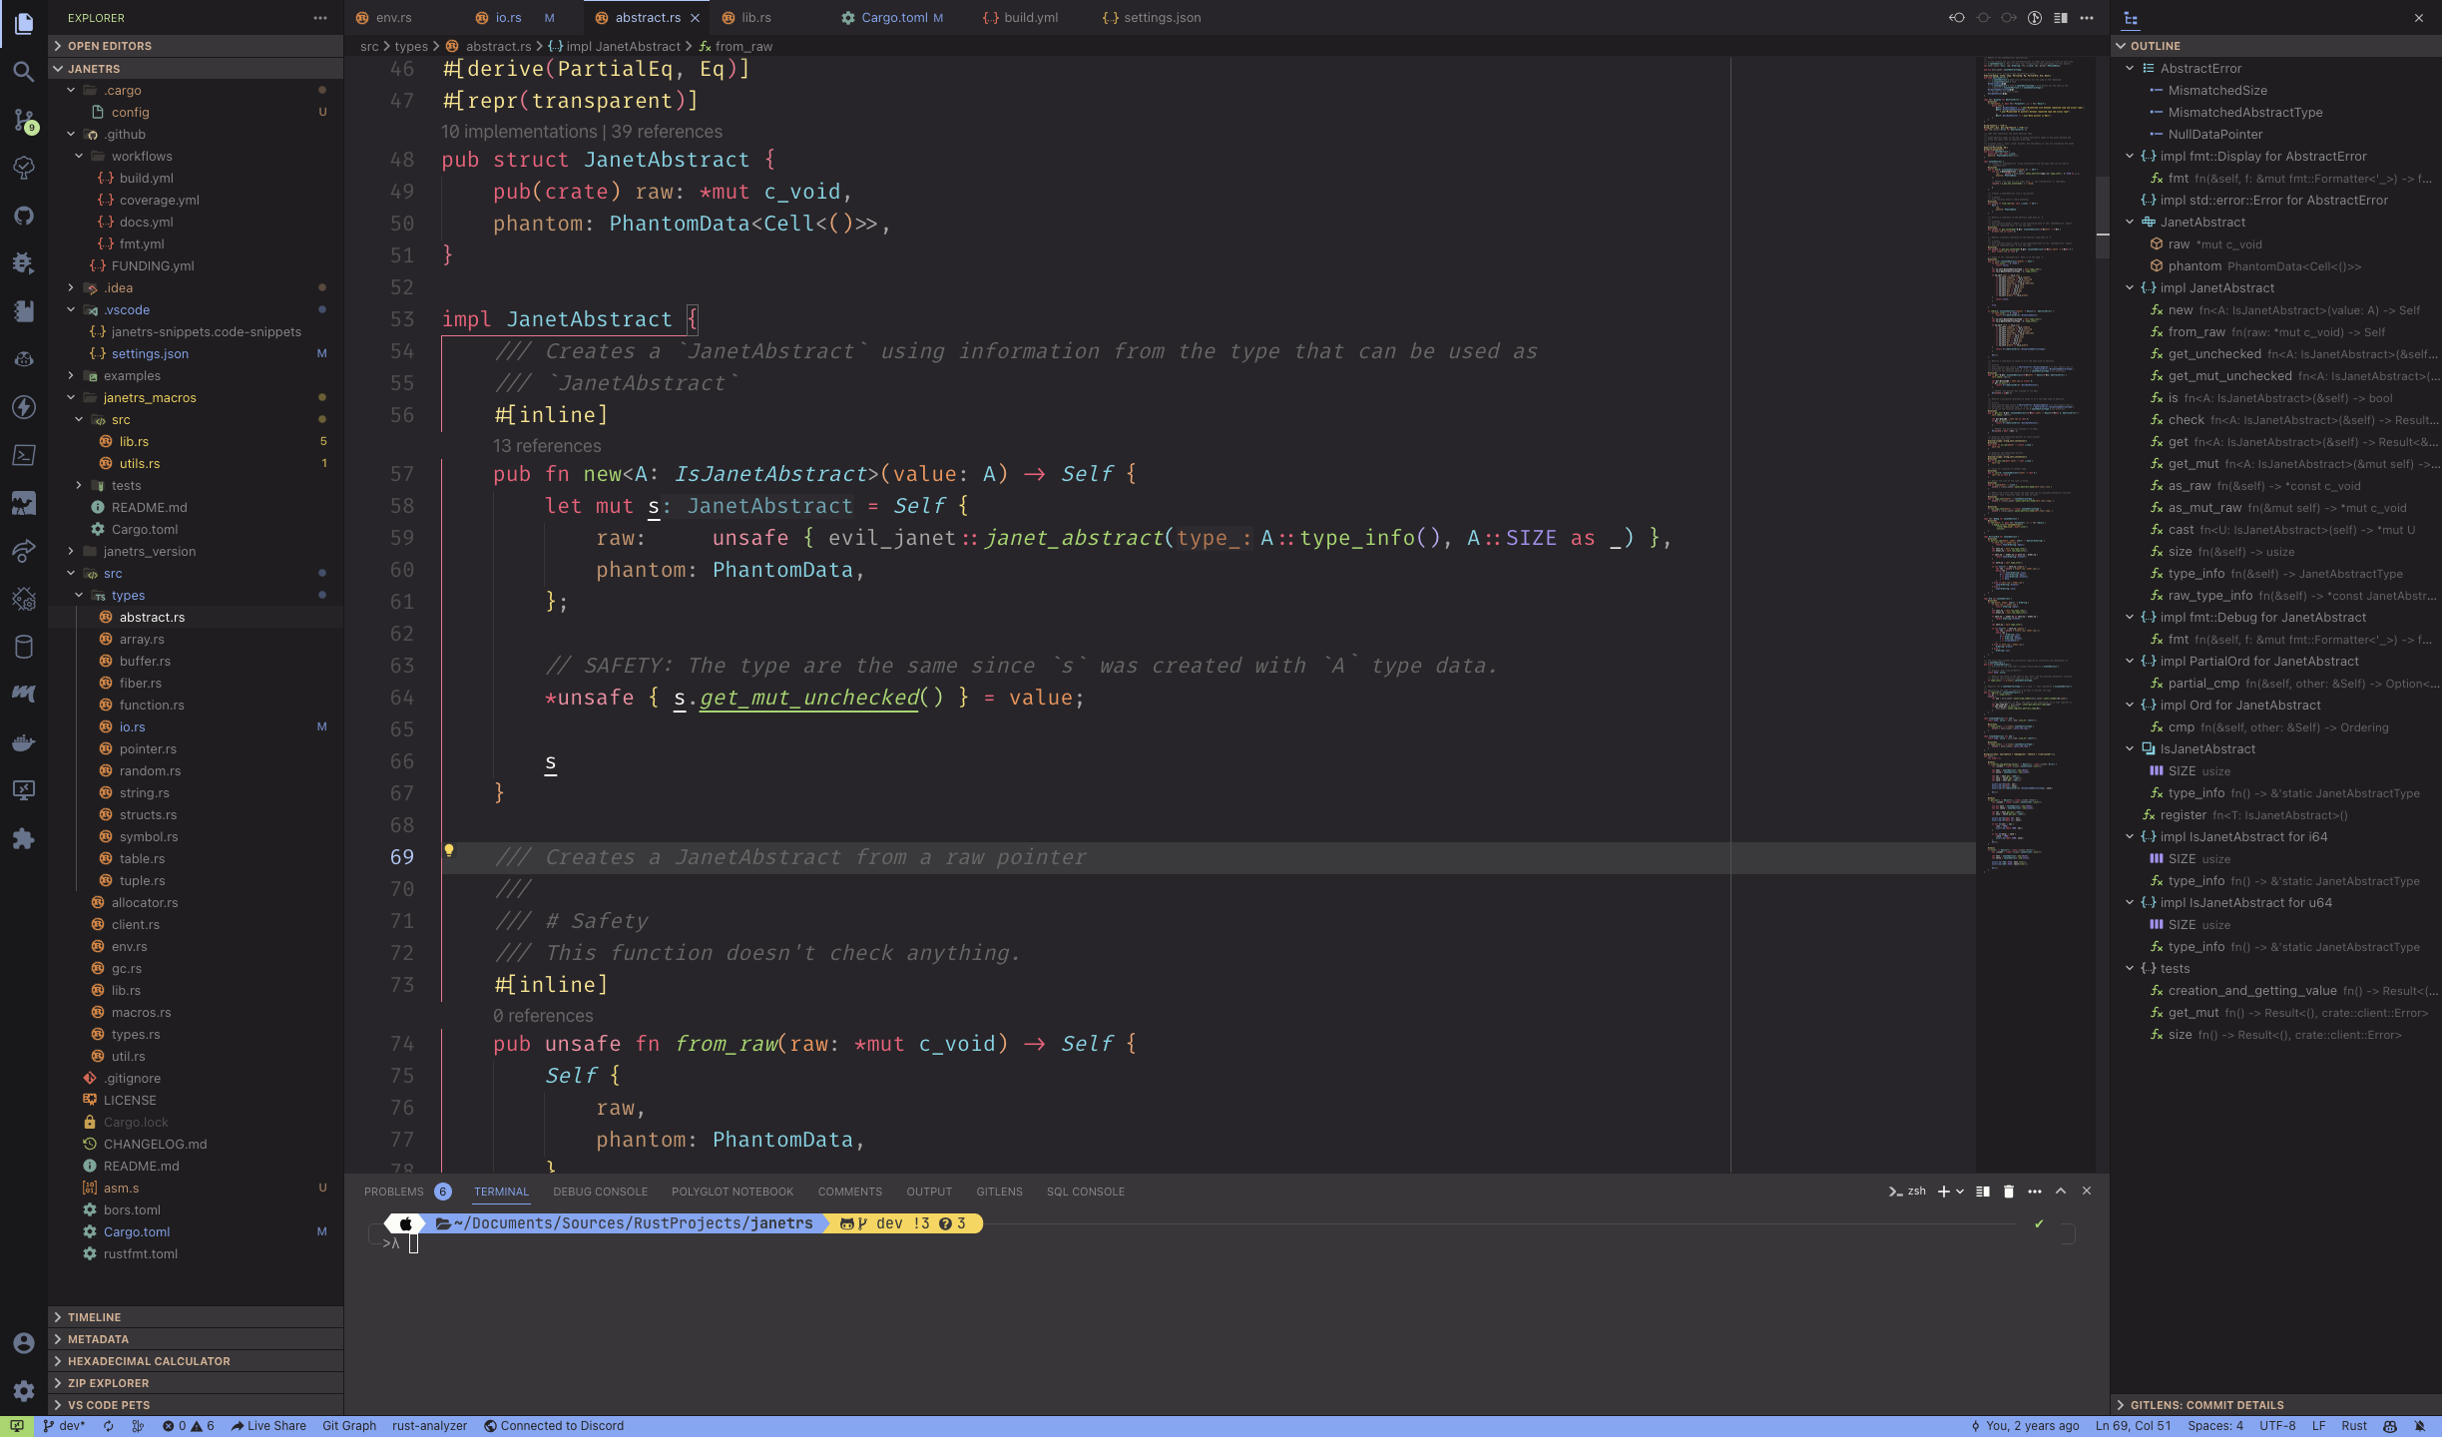Toggle Live Share in status bar
This screenshot has height=1437, width=2442.
[268, 1426]
